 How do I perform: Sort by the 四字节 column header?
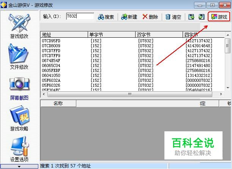click(204, 35)
